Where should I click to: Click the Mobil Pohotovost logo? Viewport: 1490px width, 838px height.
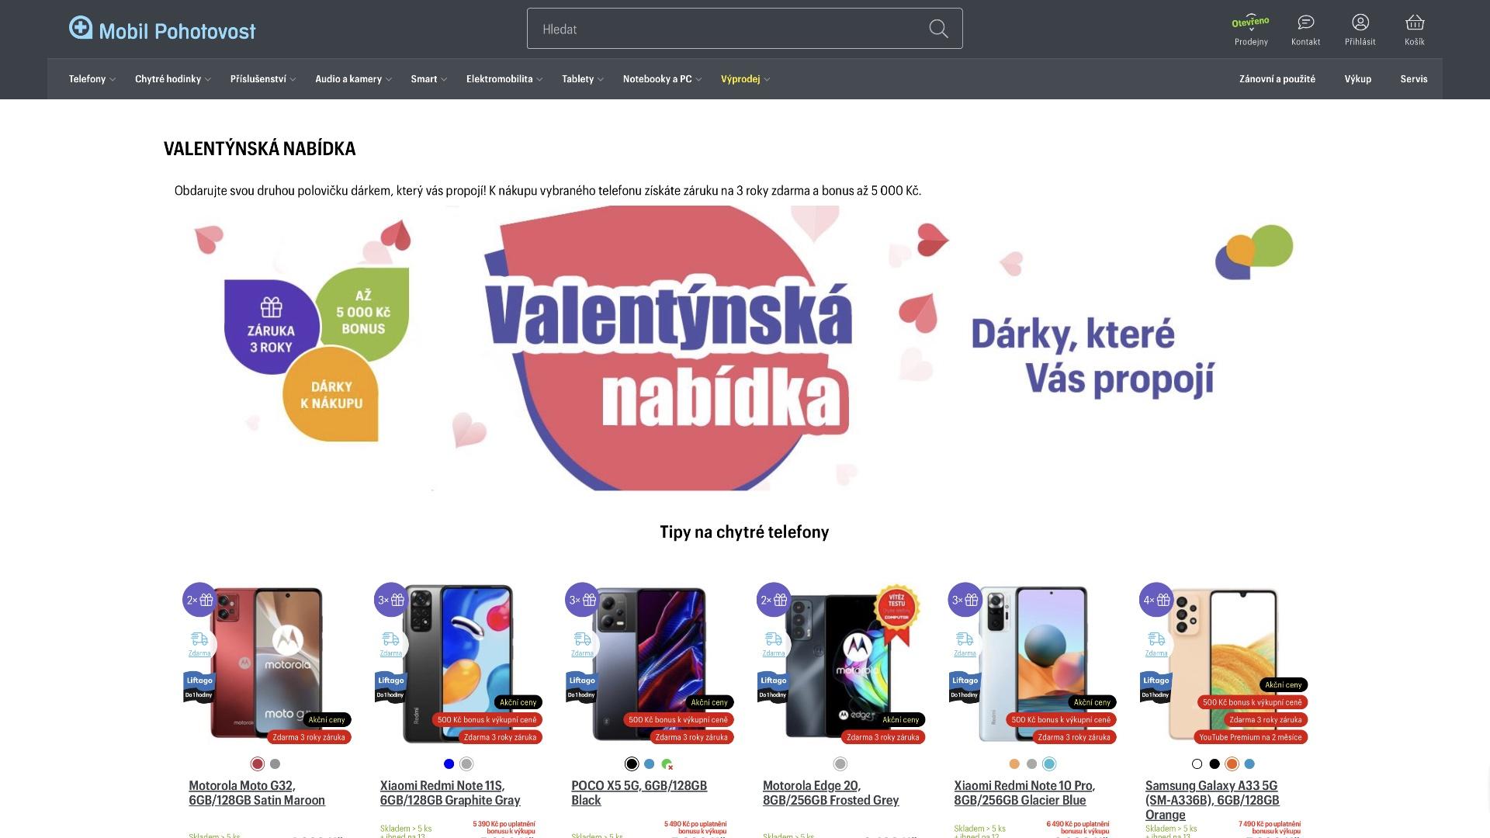162,29
